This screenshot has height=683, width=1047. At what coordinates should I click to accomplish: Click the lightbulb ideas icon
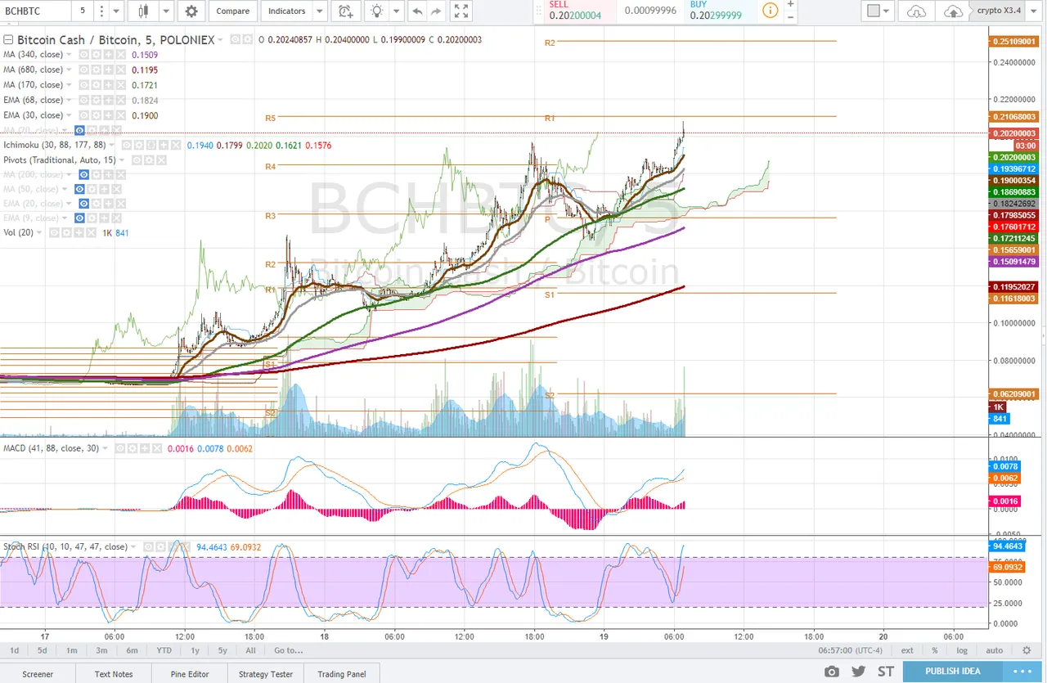point(376,11)
